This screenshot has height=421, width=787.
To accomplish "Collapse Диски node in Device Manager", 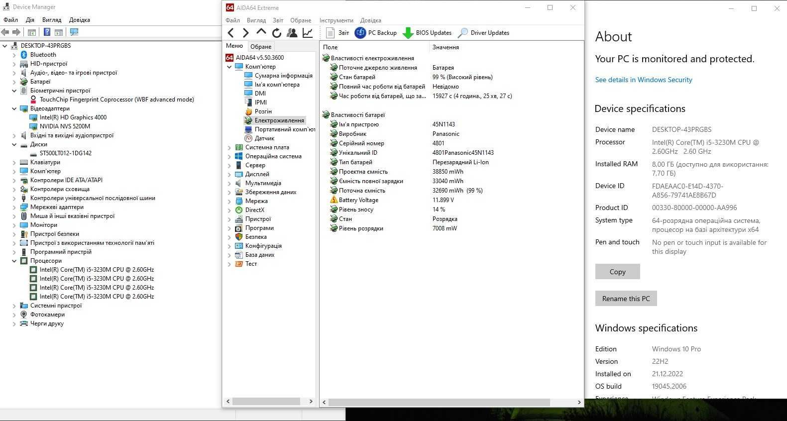I will click(x=14, y=144).
